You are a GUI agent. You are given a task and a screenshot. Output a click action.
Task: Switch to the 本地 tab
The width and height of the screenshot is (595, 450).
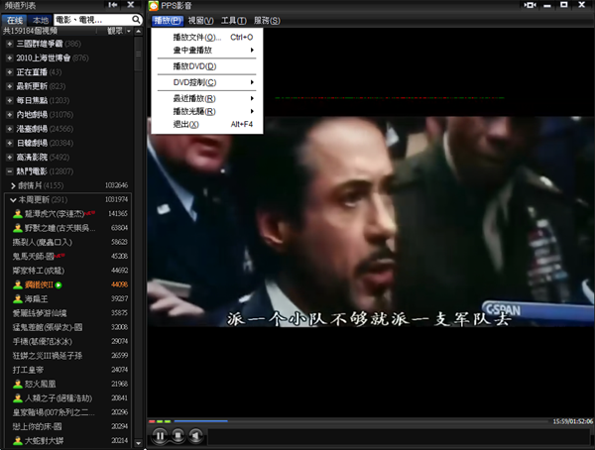[x=41, y=19]
